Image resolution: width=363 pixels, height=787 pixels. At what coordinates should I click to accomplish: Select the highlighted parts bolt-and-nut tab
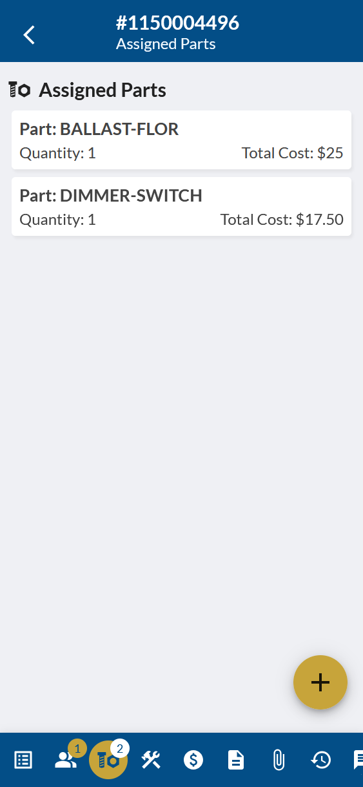click(108, 760)
